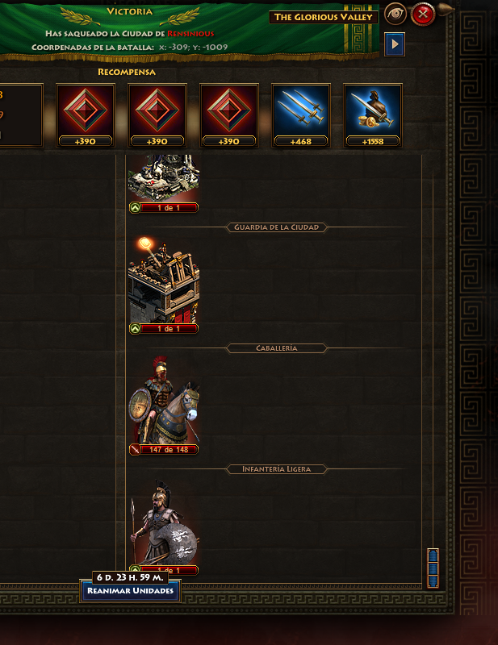Select the cavalry horseman unit thumbnail
498x645 pixels.
coord(164,400)
